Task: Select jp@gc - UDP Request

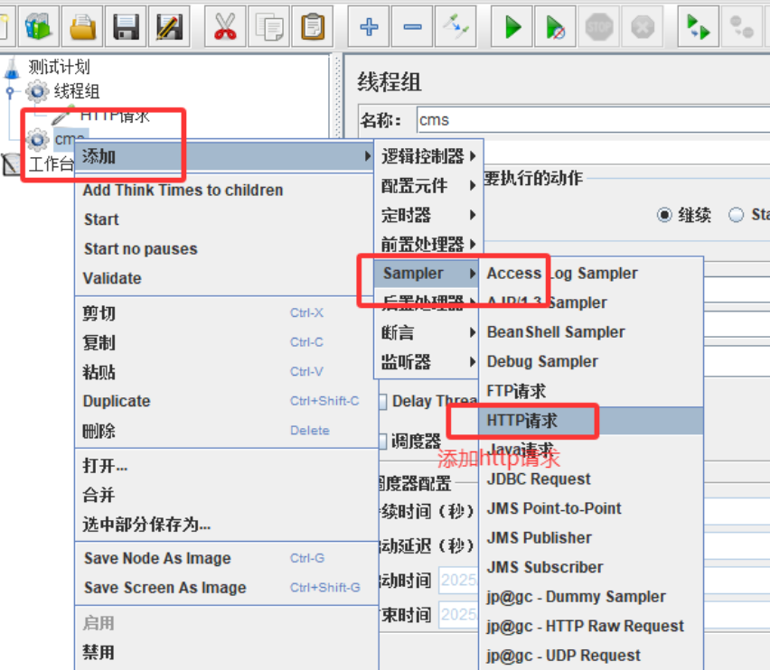Action: click(591, 656)
